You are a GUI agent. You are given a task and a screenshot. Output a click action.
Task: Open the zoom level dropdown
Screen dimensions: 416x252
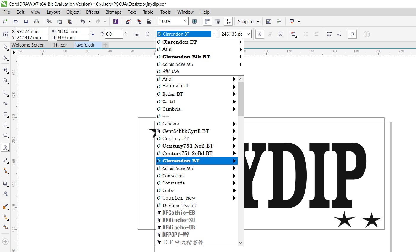pos(185,21)
